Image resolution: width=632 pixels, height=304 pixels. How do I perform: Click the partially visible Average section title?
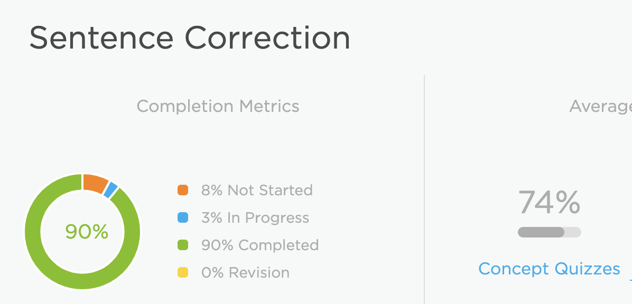point(601,107)
